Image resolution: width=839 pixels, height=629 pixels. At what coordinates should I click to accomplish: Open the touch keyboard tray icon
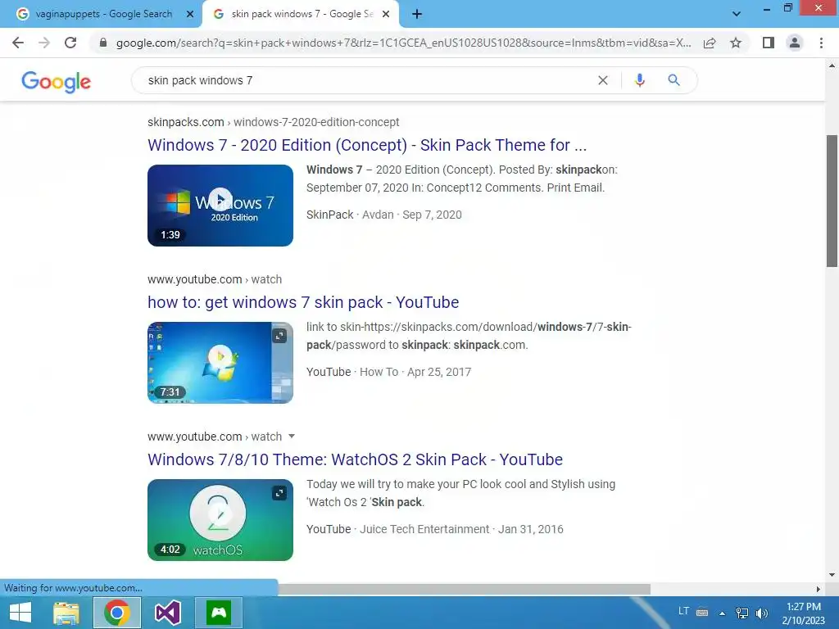[x=702, y=613]
